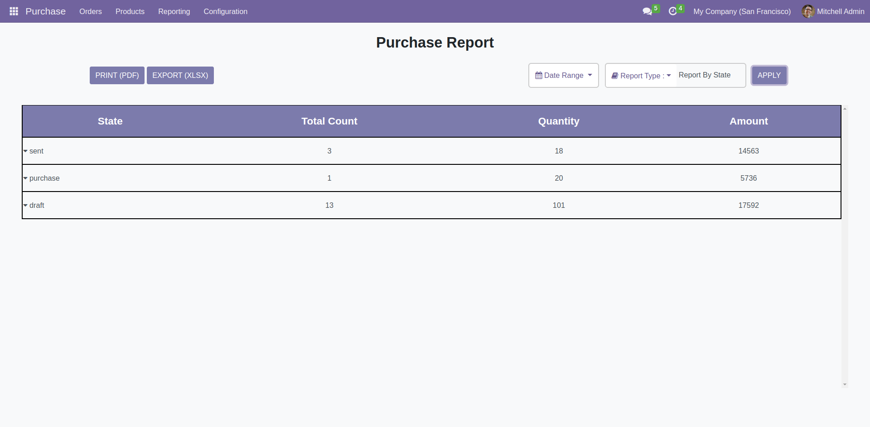The image size is (870, 427).
Task: Open the Configuration menu
Action: pyautogui.click(x=225, y=11)
